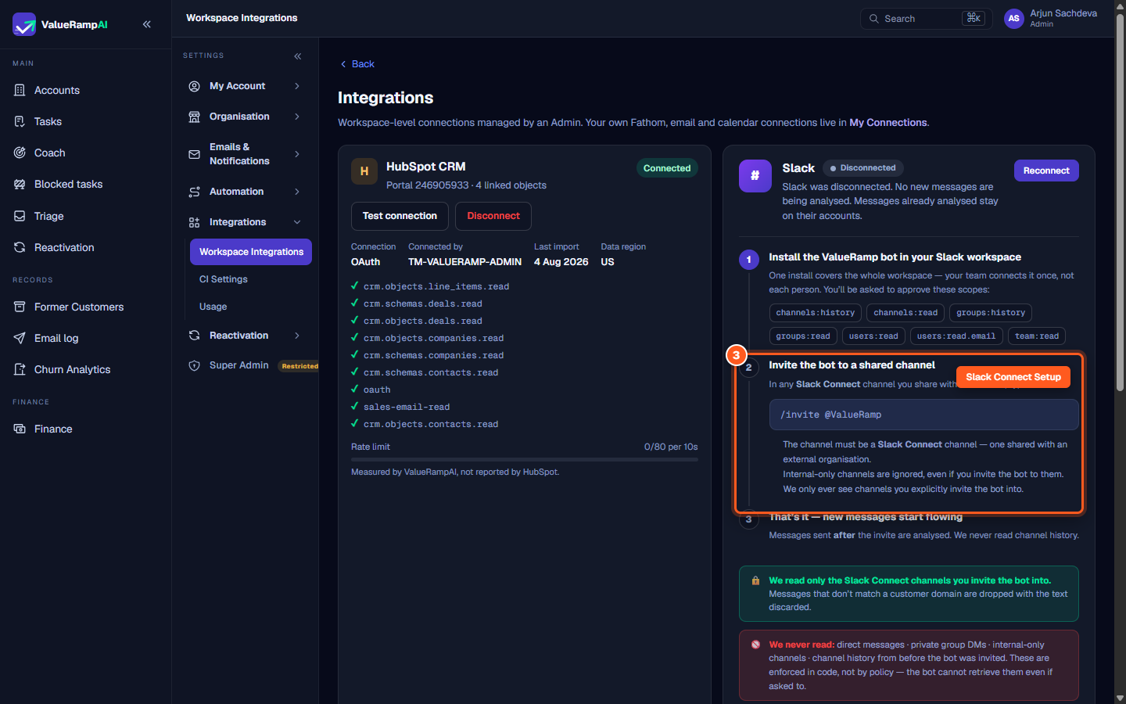The image size is (1126, 704).
Task: Click the Organisation building icon
Action: tap(195, 117)
